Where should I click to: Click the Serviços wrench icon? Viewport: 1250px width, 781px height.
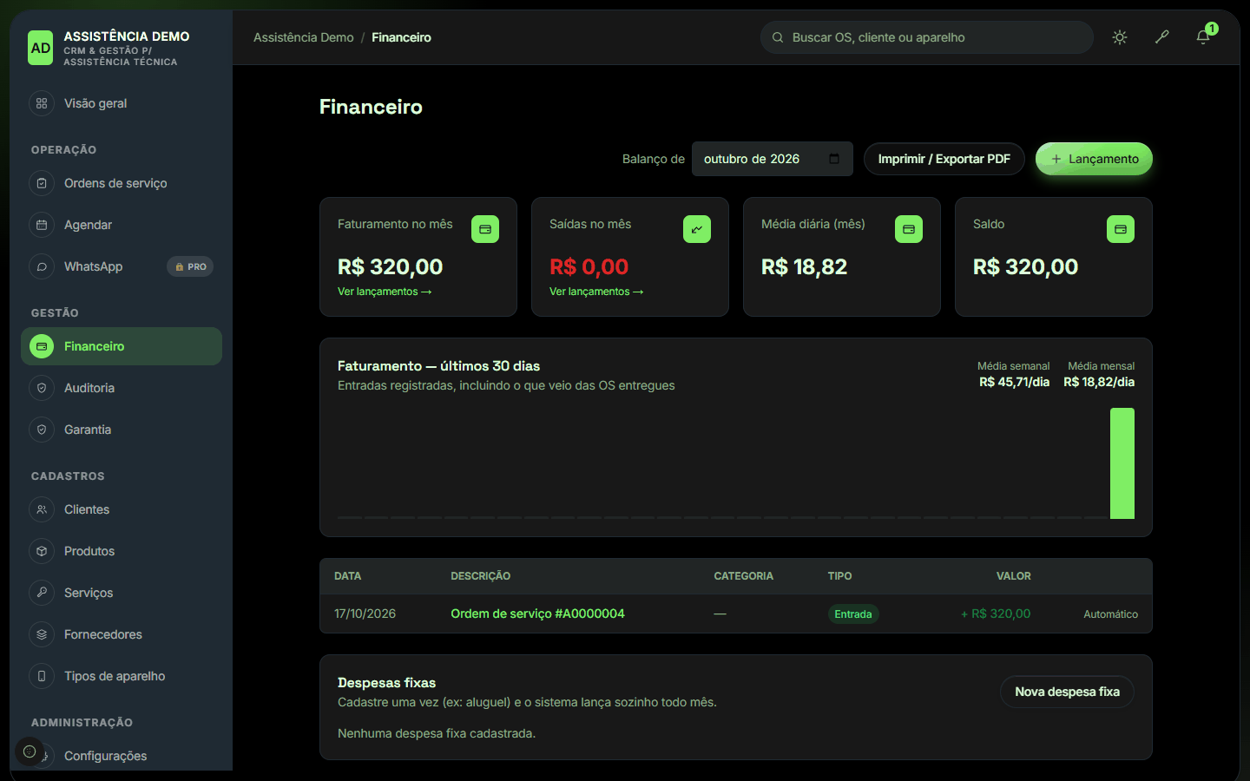tap(42, 593)
